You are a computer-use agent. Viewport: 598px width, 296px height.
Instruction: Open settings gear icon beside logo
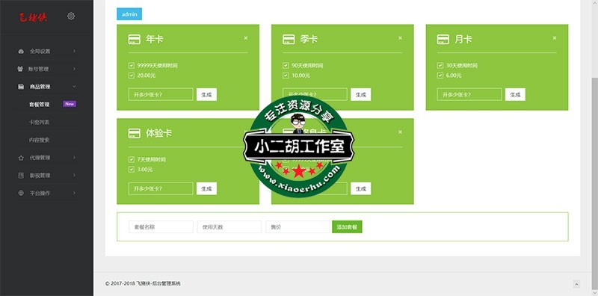click(71, 16)
